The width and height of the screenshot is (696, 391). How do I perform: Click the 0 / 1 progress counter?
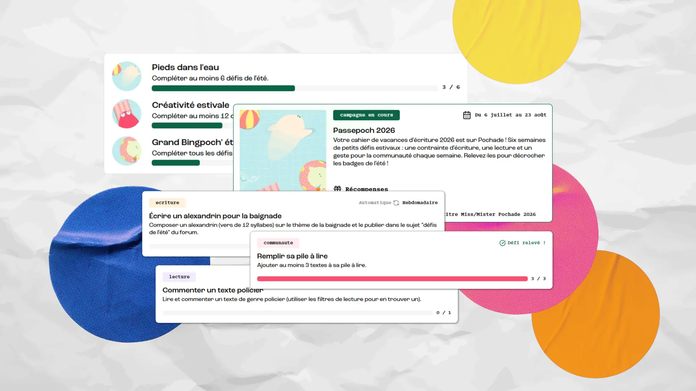pos(444,313)
